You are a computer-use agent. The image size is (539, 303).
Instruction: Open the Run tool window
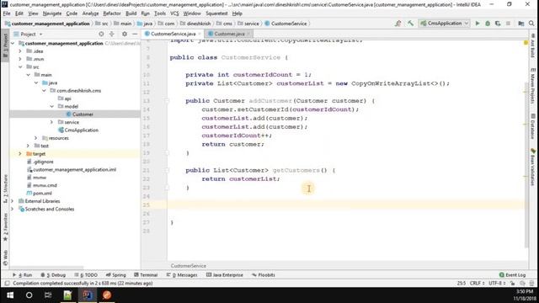click(23, 275)
